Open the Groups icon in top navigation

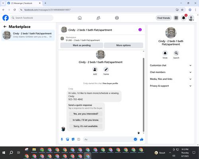coord(117,18)
